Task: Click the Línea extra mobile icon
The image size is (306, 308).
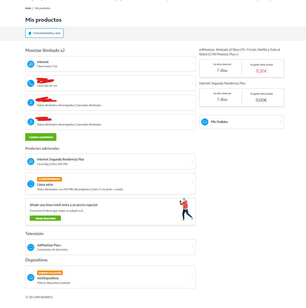Action: pos(31,184)
